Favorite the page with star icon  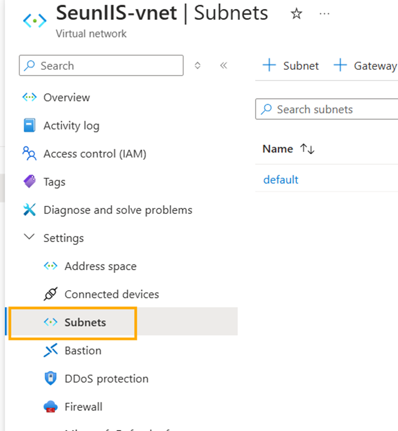[x=296, y=14]
